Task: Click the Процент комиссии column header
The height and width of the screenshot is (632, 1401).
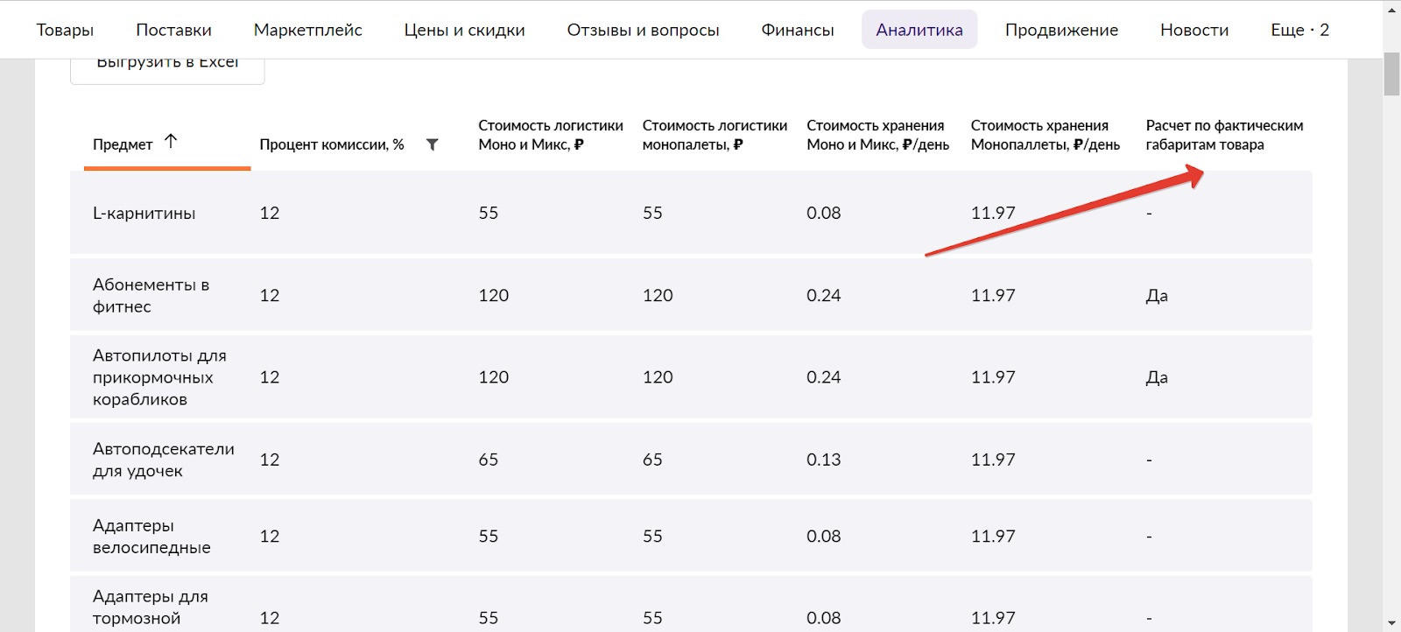Action: click(331, 144)
